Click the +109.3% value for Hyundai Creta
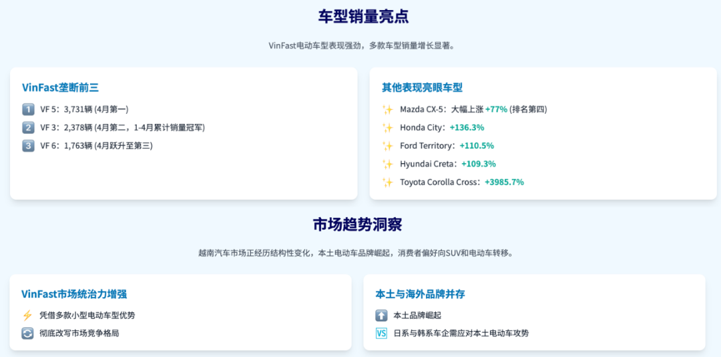 pos(478,164)
